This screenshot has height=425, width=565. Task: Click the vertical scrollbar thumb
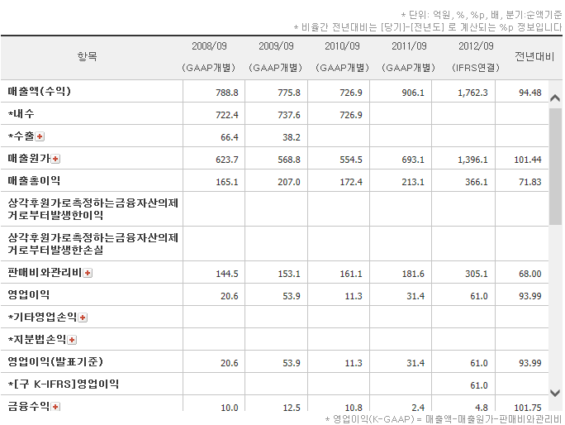click(x=555, y=166)
